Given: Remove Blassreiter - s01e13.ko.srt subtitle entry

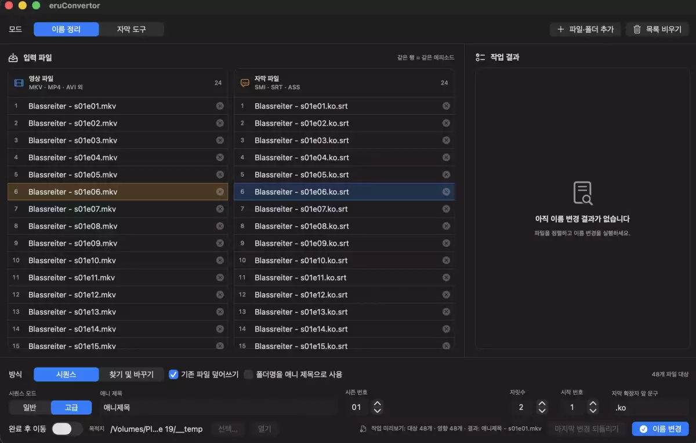Looking at the screenshot, I should click(446, 312).
